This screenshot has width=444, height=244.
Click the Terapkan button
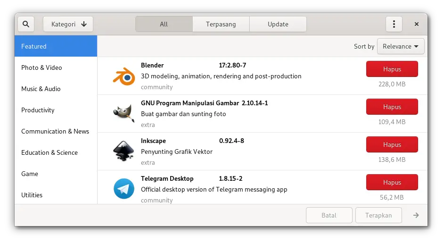point(378,215)
